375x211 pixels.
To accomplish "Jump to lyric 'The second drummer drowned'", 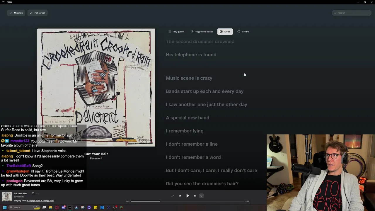I will (x=200, y=42).
